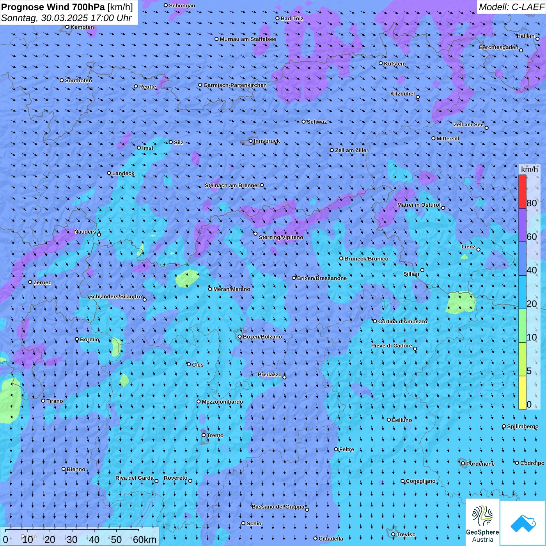Click the 'Sillian' label
The width and height of the screenshot is (546, 546).
[x=411, y=274]
